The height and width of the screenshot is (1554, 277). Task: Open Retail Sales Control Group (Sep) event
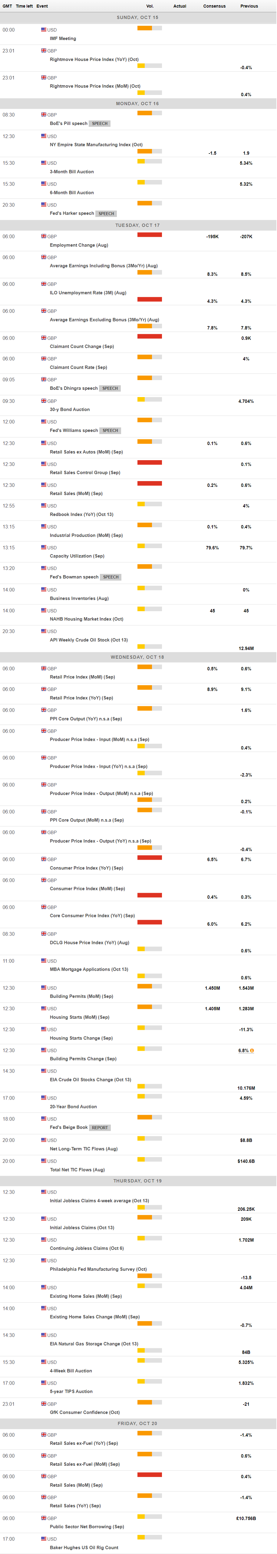[x=85, y=473]
